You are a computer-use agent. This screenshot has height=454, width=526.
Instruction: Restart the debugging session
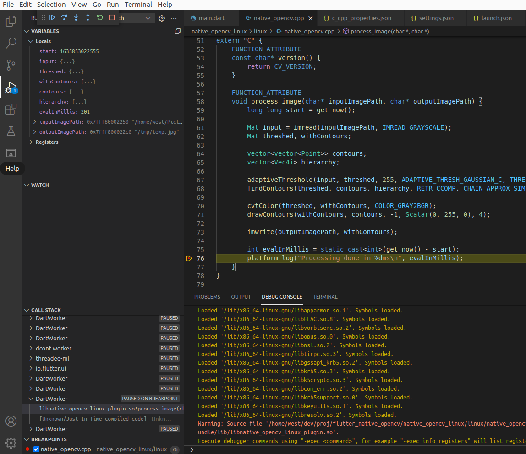tap(100, 18)
